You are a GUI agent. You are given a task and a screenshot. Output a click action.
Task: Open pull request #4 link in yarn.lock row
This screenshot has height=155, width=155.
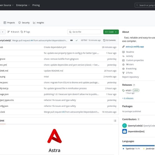pyautogui.click(x=63, y=112)
